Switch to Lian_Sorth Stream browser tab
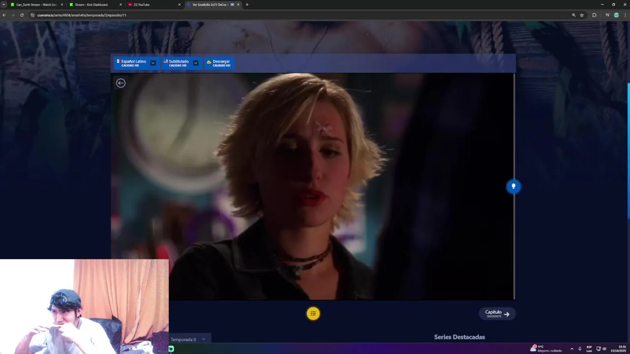This screenshot has height=354, width=630. [x=36, y=4]
